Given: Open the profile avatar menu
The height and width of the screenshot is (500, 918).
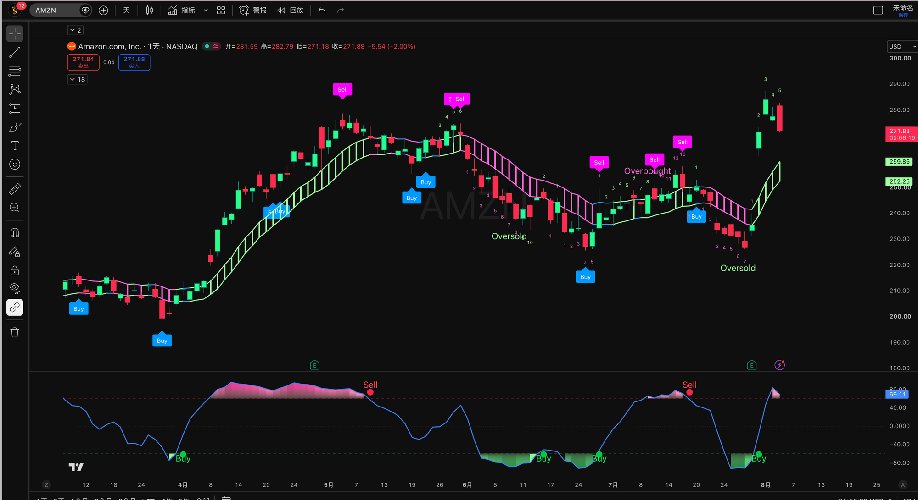Looking at the screenshot, I should click(15, 10).
